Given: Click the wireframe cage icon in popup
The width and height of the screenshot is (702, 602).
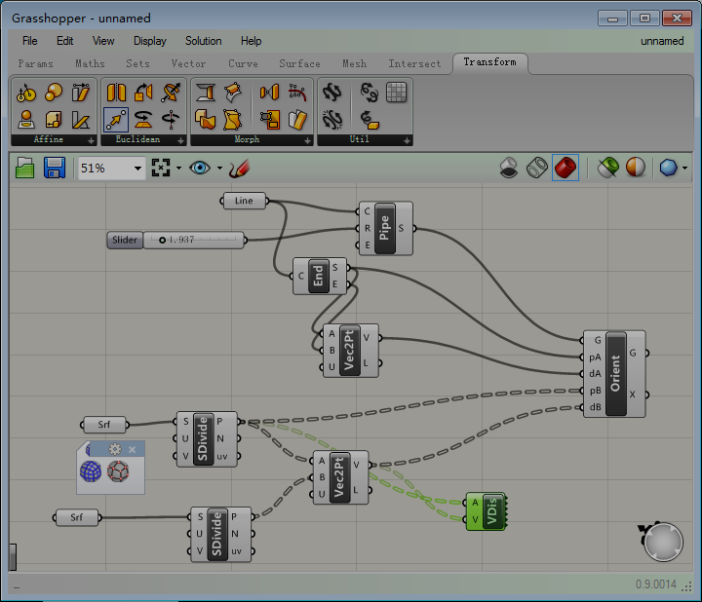Looking at the screenshot, I should pos(118,471).
